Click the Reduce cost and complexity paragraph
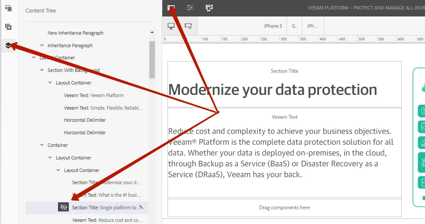 [x=280, y=153]
